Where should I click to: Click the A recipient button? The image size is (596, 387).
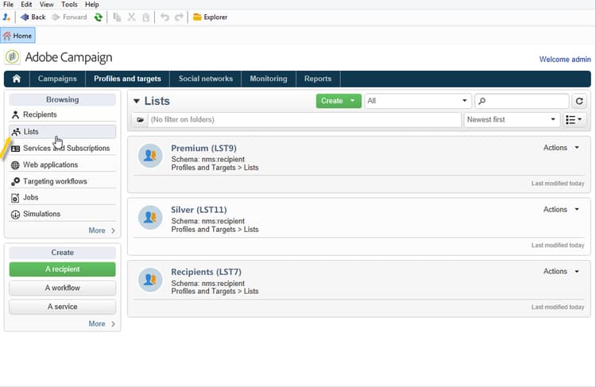62,269
